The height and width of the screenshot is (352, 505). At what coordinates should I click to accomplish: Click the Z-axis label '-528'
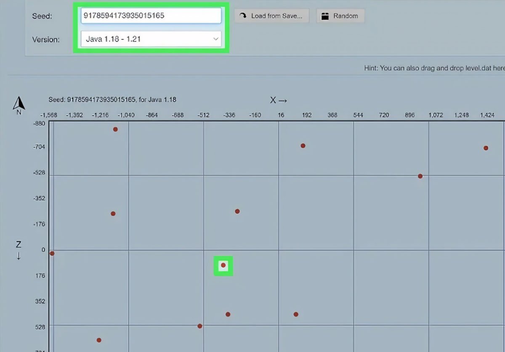[x=39, y=173]
